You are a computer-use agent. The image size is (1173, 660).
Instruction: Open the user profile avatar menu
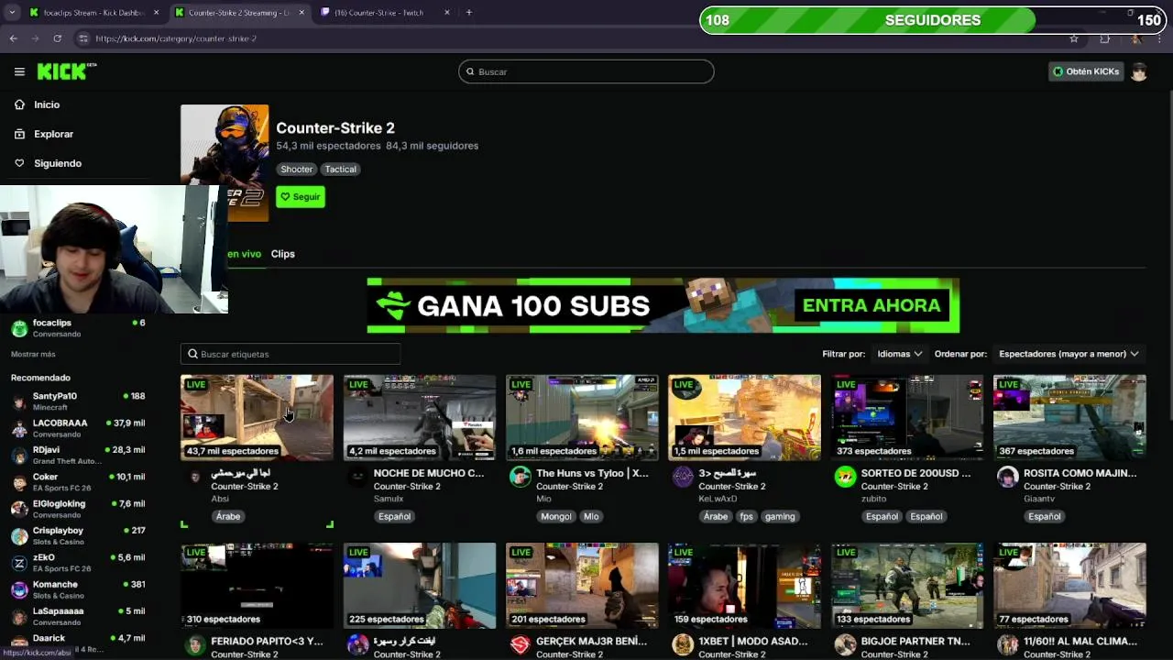pos(1139,71)
